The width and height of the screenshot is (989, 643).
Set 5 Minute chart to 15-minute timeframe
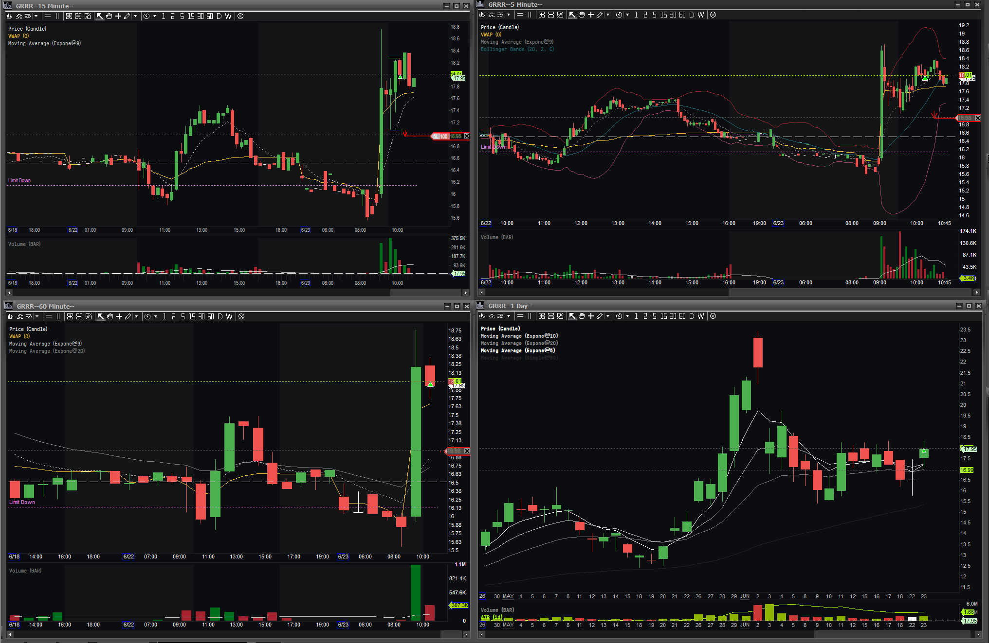(x=664, y=15)
